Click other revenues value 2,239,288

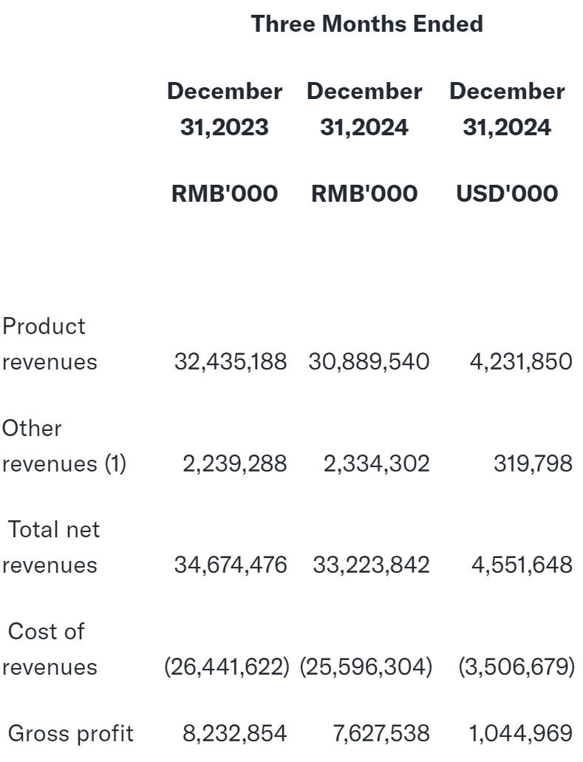point(235,463)
